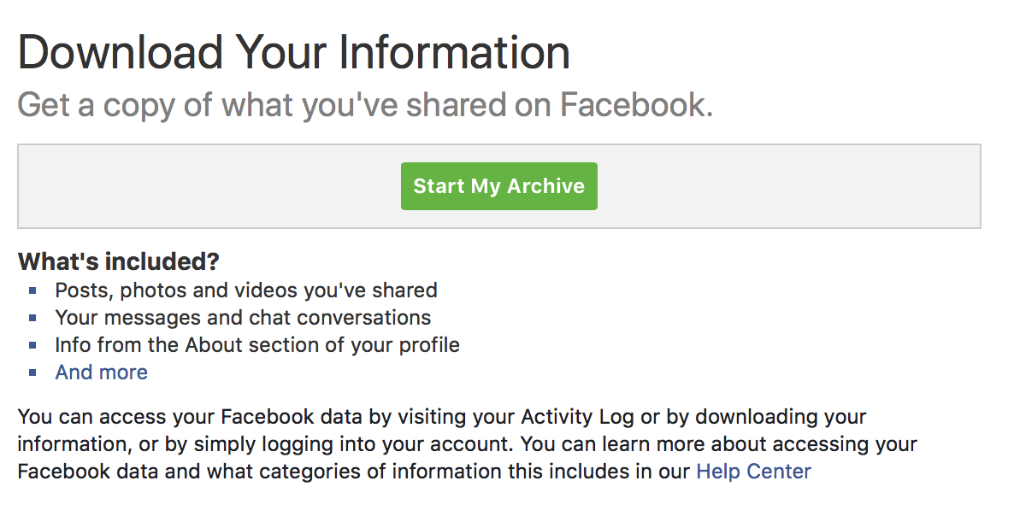
Task: Select the Info from the About section item
Action: [x=257, y=345]
